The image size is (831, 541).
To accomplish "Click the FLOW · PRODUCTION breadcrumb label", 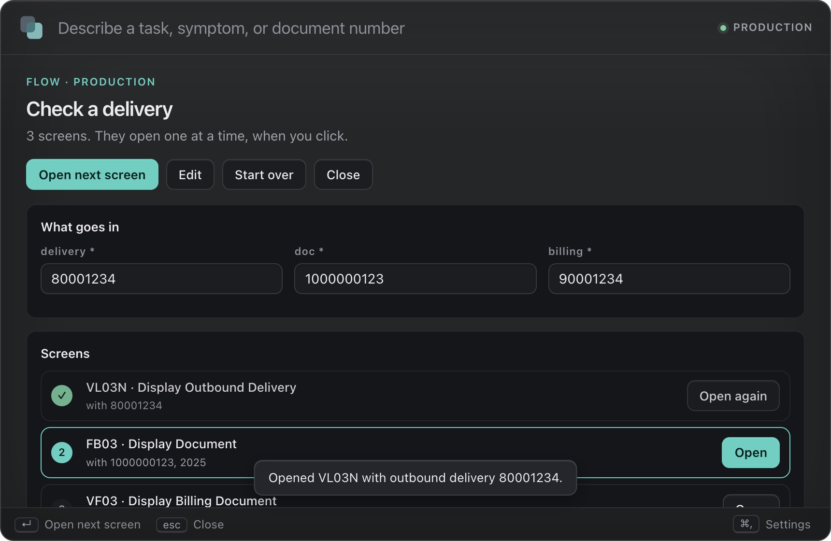I will [91, 82].
